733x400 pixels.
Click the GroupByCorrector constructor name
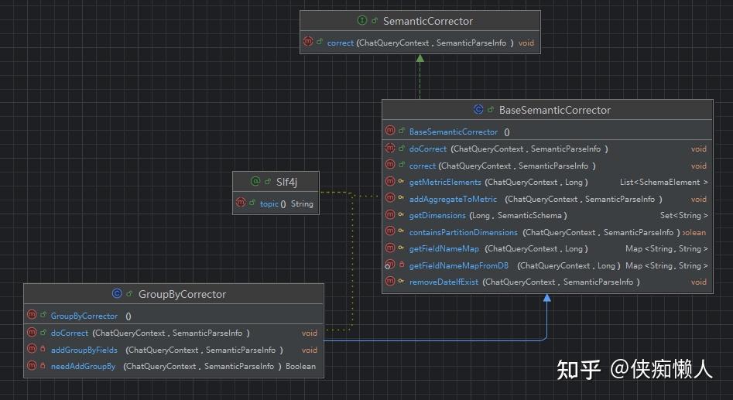pyautogui.click(x=84, y=316)
